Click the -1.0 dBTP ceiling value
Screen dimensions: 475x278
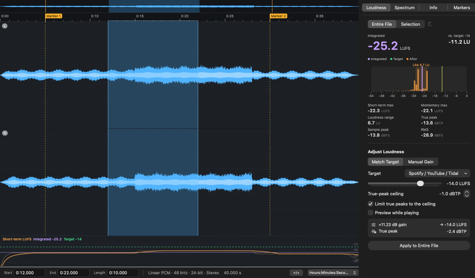click(450, 194)
